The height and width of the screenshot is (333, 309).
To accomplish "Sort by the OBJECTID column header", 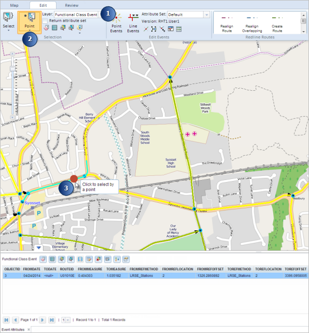I will [x=12, y=269].
